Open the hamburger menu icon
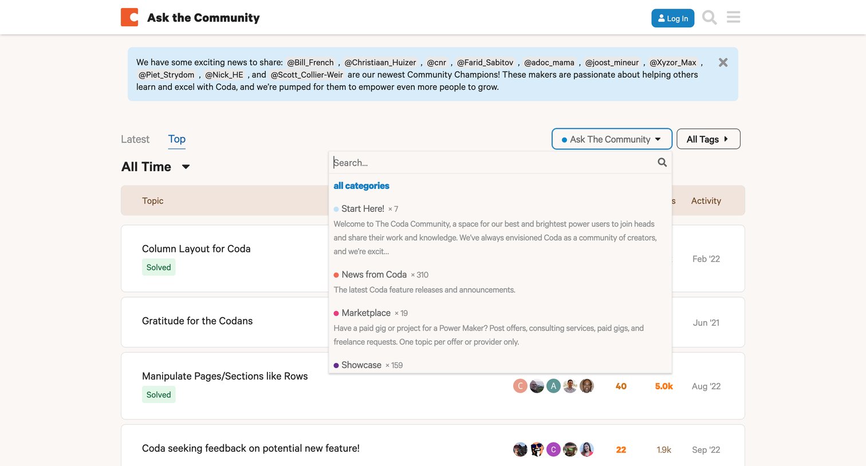The width and height of the screenshot is (866, 466). point(733,17)
